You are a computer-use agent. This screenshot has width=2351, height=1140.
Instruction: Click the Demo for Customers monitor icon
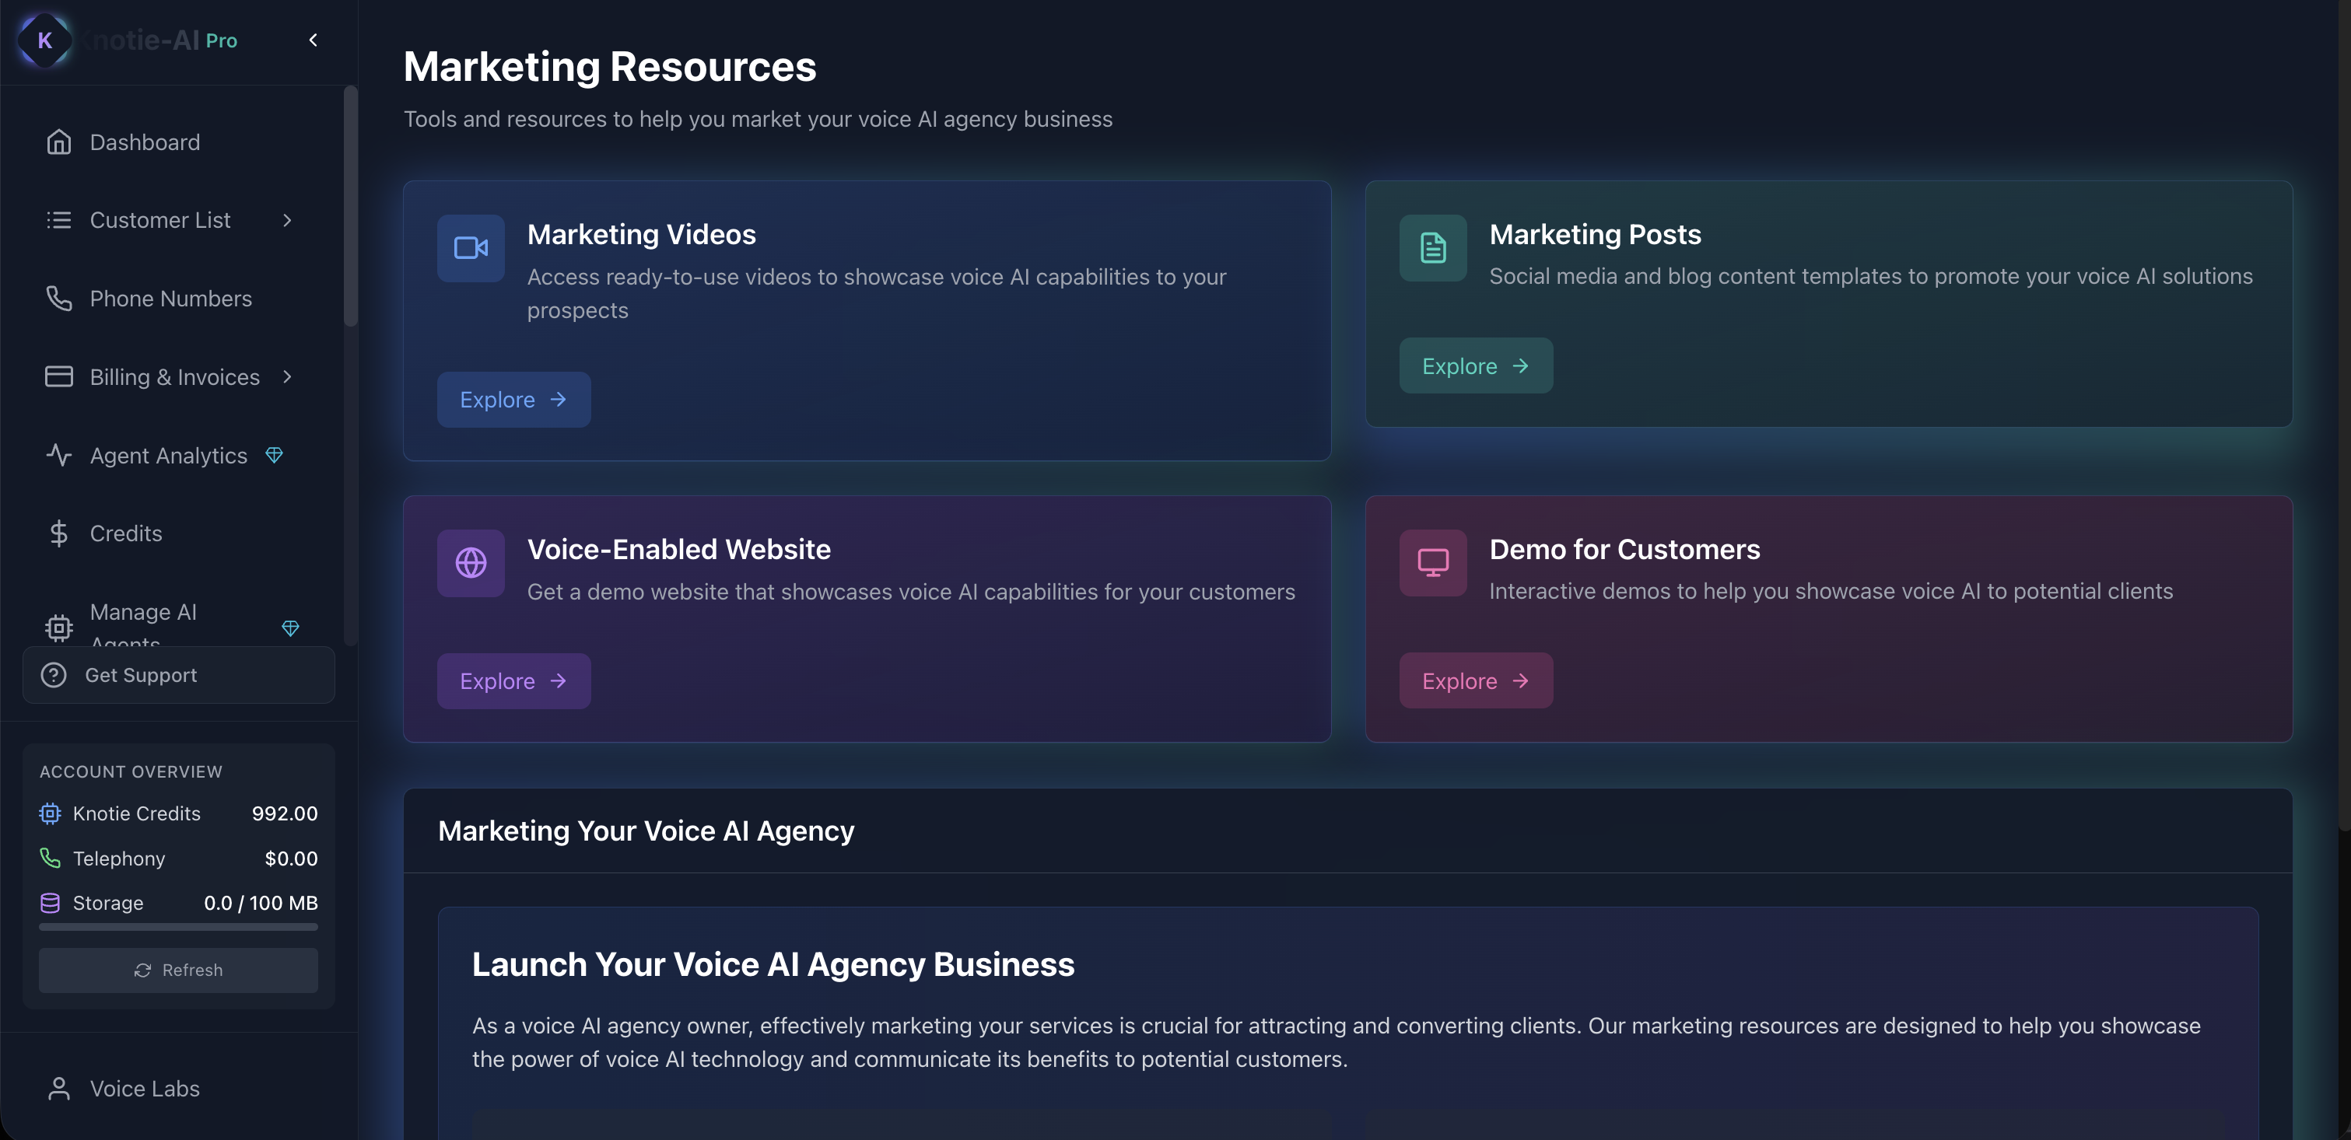[x=1433, y=563]
